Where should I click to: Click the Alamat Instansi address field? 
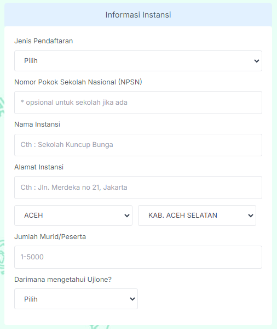138,188
